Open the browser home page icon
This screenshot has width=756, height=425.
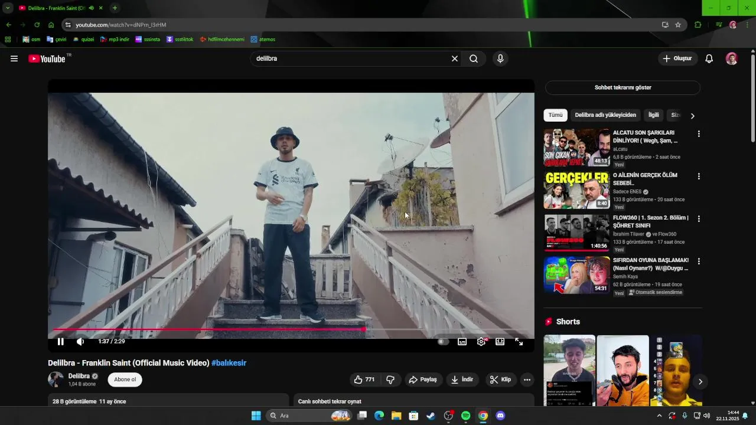(x=51, y=25)
